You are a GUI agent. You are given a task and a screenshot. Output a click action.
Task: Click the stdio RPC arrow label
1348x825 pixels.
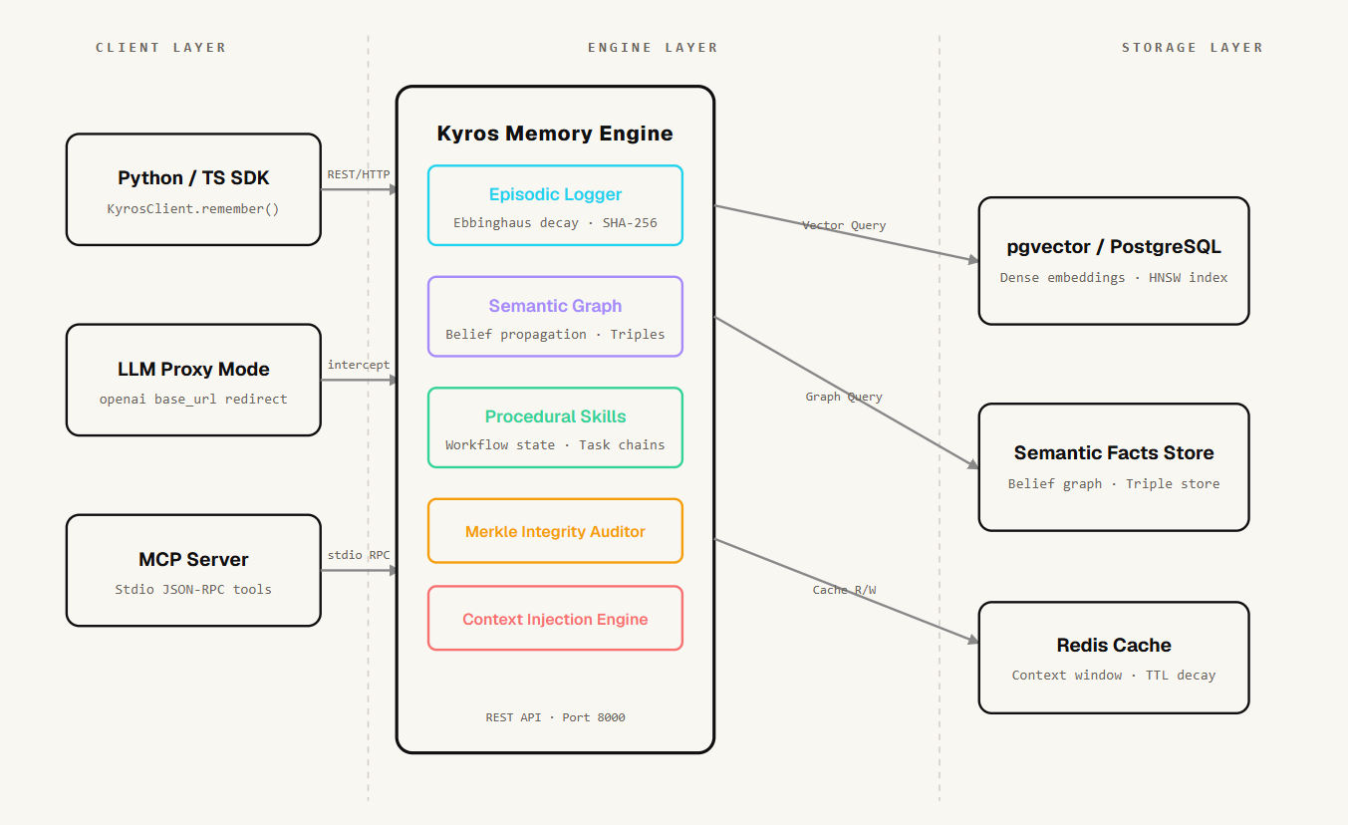359,555
